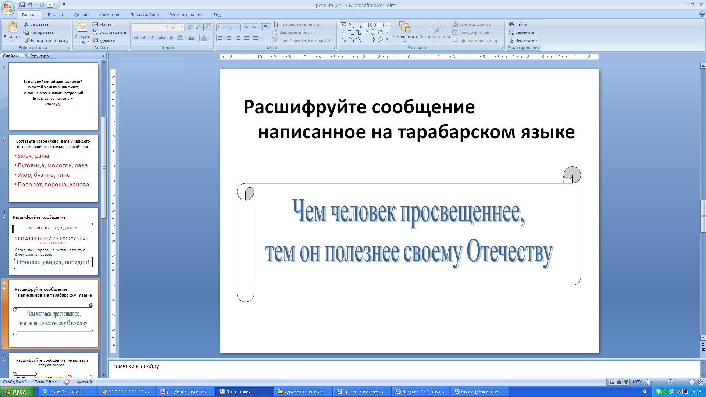
Task: Open the font color A swatch
Action: tap(204, 38)
